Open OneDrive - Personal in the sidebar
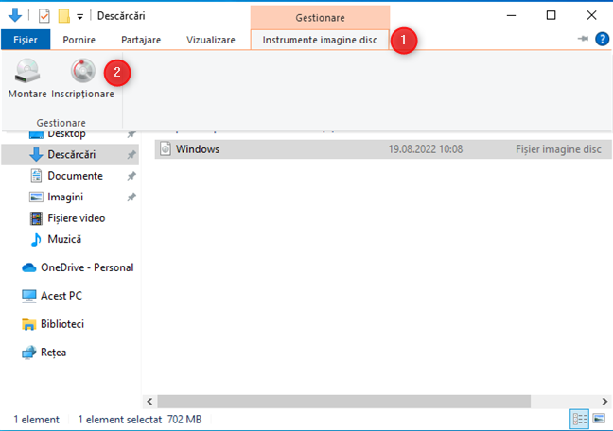The height and width of the screenshot is (431, 613). click(87, 267)
